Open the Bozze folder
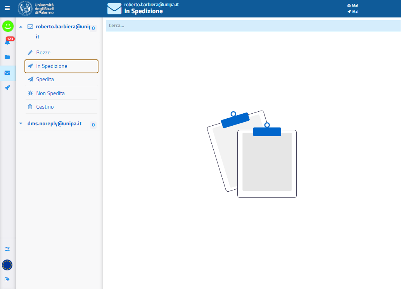The height and width of the screenshot is (289, 401). (43, 52)
